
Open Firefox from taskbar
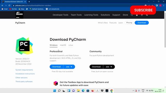point(93,91)
